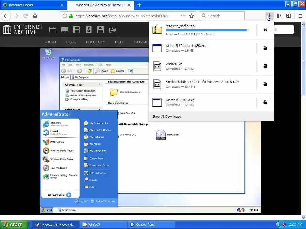
Task: Bookmark this page with the star
Action: coord(192,16)
